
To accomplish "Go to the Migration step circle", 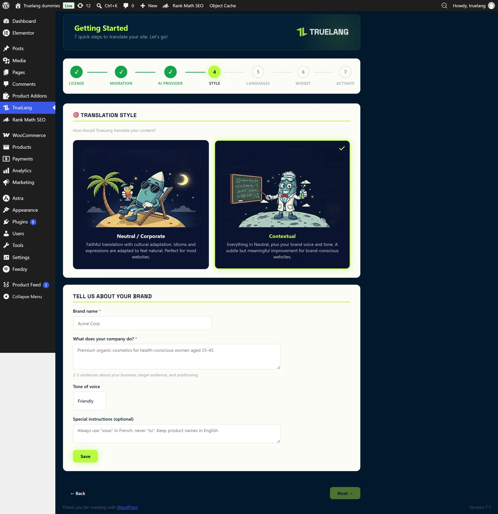I will (121, 72).
